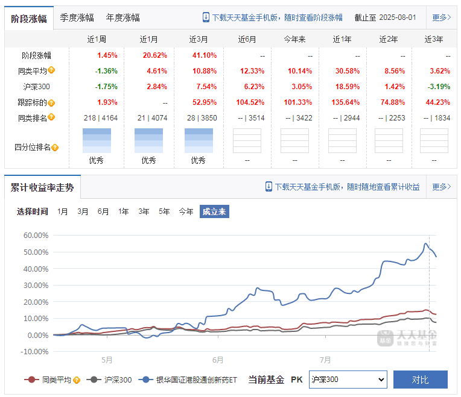Click the phone download icon in 阶段涨幅 header
Screen dimensions: 461x397
206,17
